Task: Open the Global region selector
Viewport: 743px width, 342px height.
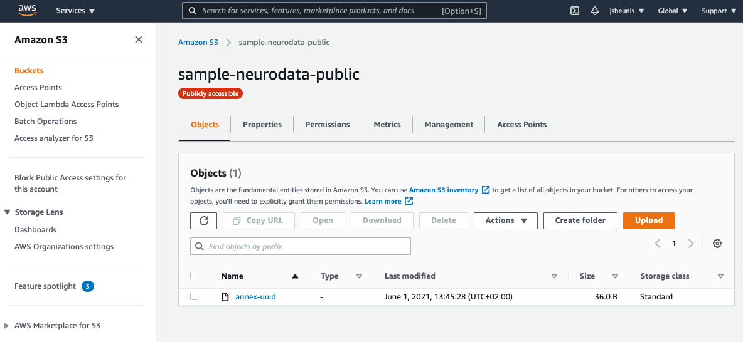Action: pos(672,11)
